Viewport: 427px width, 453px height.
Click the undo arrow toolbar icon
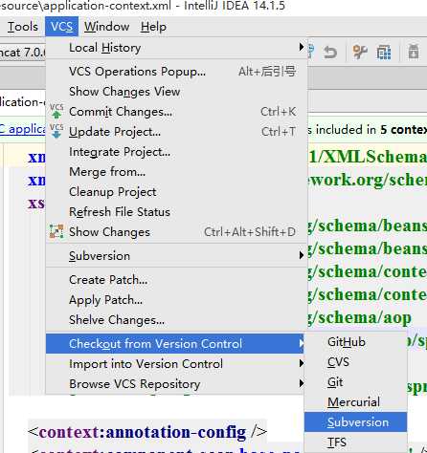(330, 53)
